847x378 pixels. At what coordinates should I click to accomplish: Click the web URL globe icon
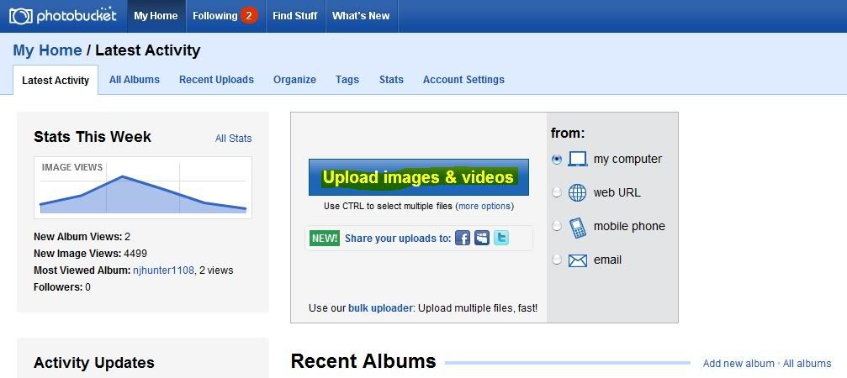click(578, 192)
